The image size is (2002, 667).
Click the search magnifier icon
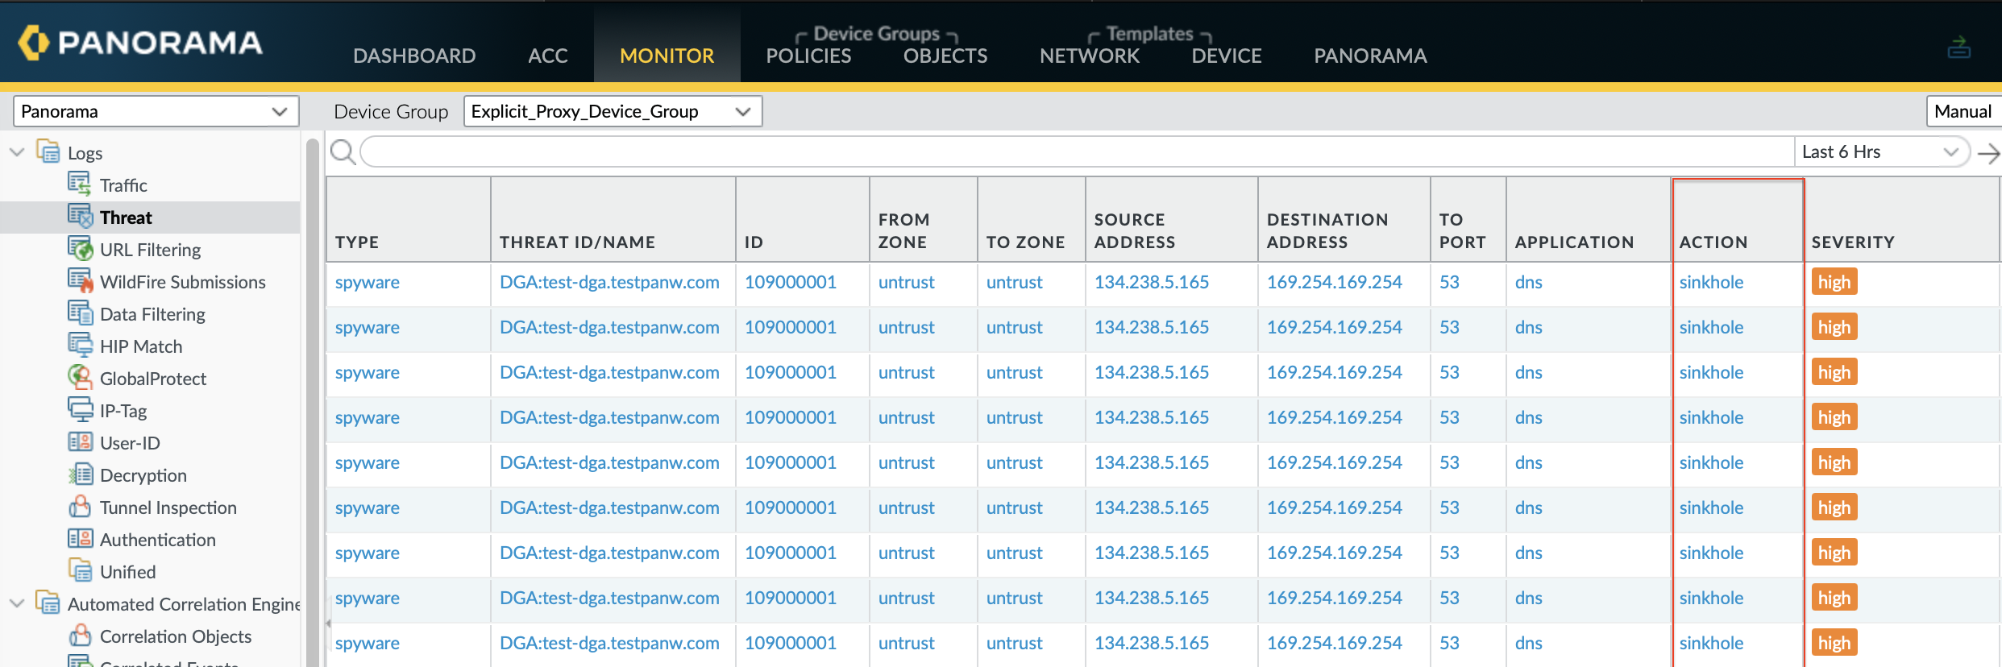point(343,151)
